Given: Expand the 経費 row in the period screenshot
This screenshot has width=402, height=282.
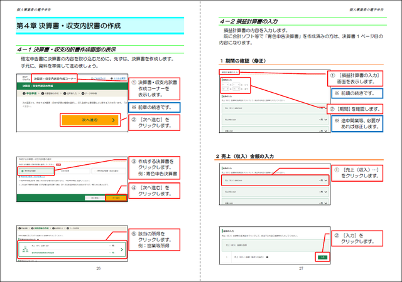Looking at the screenshot, I should 275,130.
